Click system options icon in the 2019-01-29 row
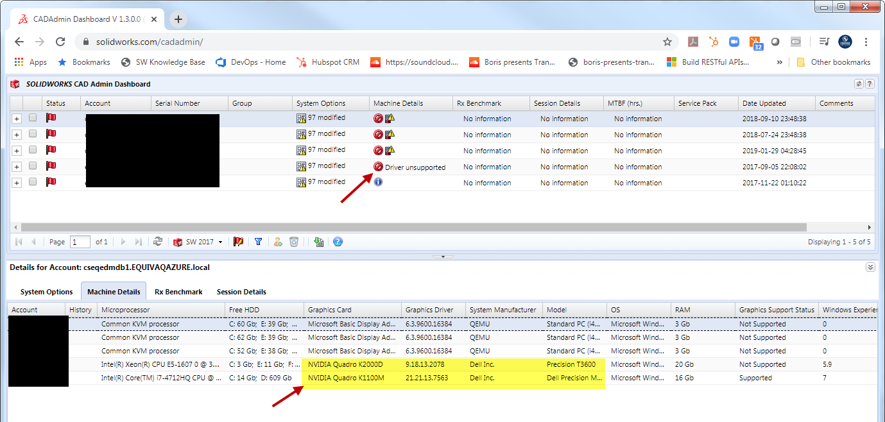The width and height of the screenshot is (885, 422). click(302, 150)
